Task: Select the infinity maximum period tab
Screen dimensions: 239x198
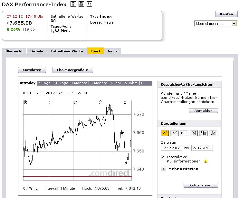Action: click(x=143, y=83)
